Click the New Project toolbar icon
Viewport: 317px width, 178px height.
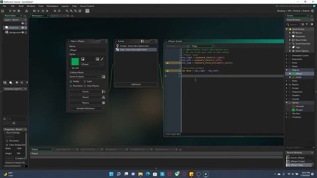[10, 11]
